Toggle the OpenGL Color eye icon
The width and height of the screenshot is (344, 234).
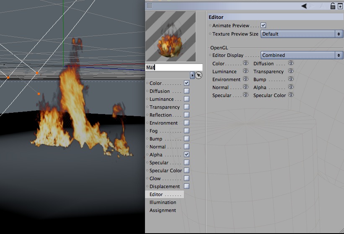point(246,63)
